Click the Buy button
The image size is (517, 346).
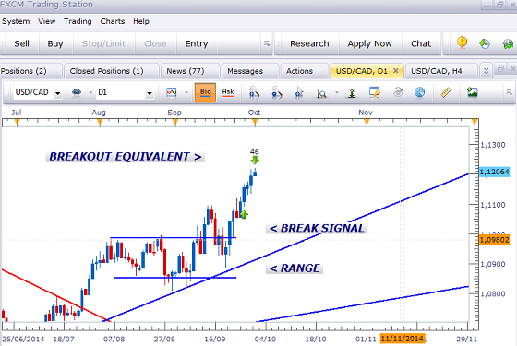[55, 43]
